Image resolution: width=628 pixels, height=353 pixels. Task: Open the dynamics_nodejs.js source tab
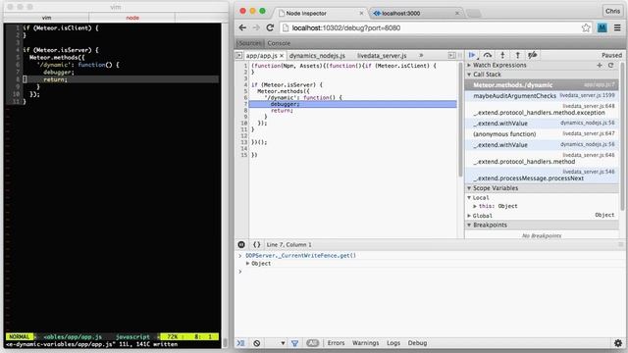click(x=317, y=56)
